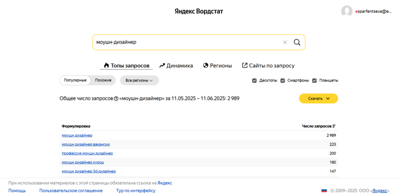This screenshot has height=195, width=399.
Task: Click the Пользовательское соглашение footer link
Action: [71, 191]
